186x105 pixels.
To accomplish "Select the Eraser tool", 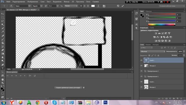I will [3, 50].
